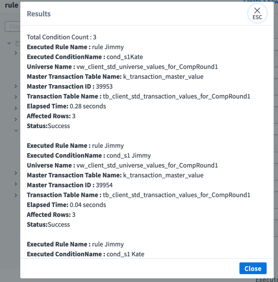Screen dimensions: 278x282
Task: Focus the Filter input behind the dialog
Action: click(x=13, y=27)
